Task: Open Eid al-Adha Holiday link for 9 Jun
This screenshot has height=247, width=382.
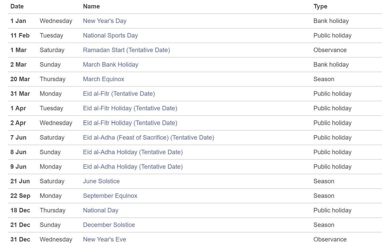Action: [x=133, y=167]
